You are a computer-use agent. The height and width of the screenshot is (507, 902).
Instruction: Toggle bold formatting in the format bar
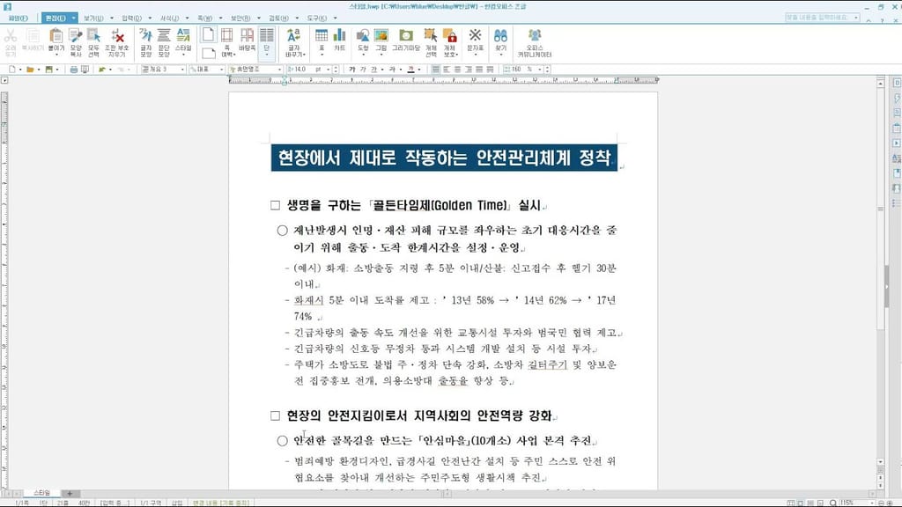[x=351, y=69]
